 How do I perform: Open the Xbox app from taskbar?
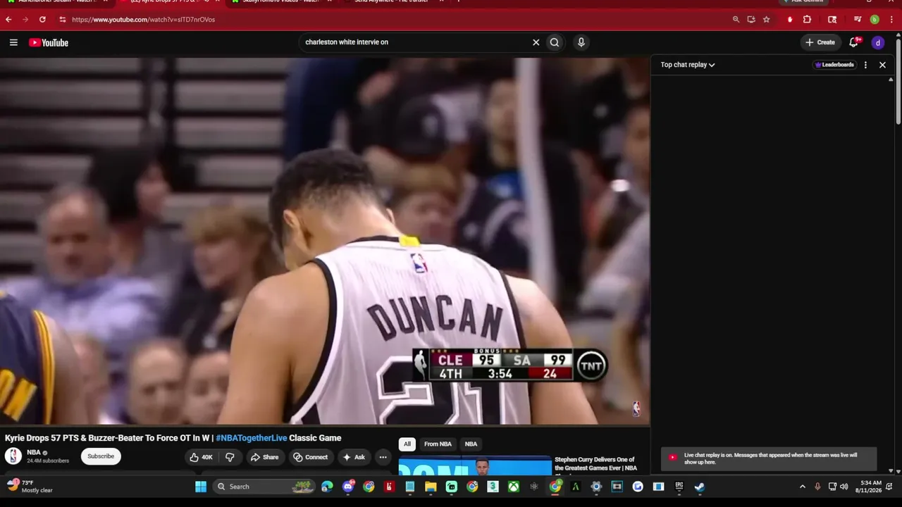click(515, 487)
